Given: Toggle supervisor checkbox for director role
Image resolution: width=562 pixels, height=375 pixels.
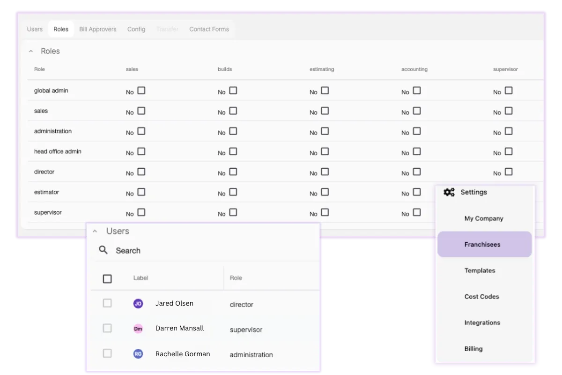Looking at the screenshot, I should click(509, 172).
